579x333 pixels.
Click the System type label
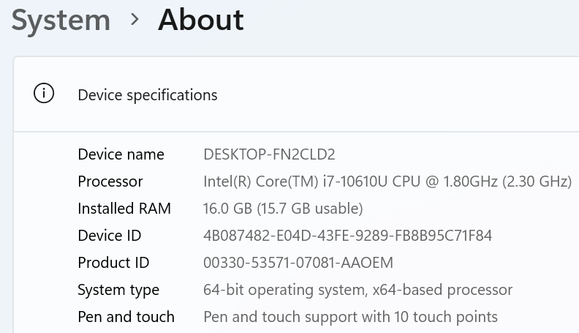coord(118,290)
